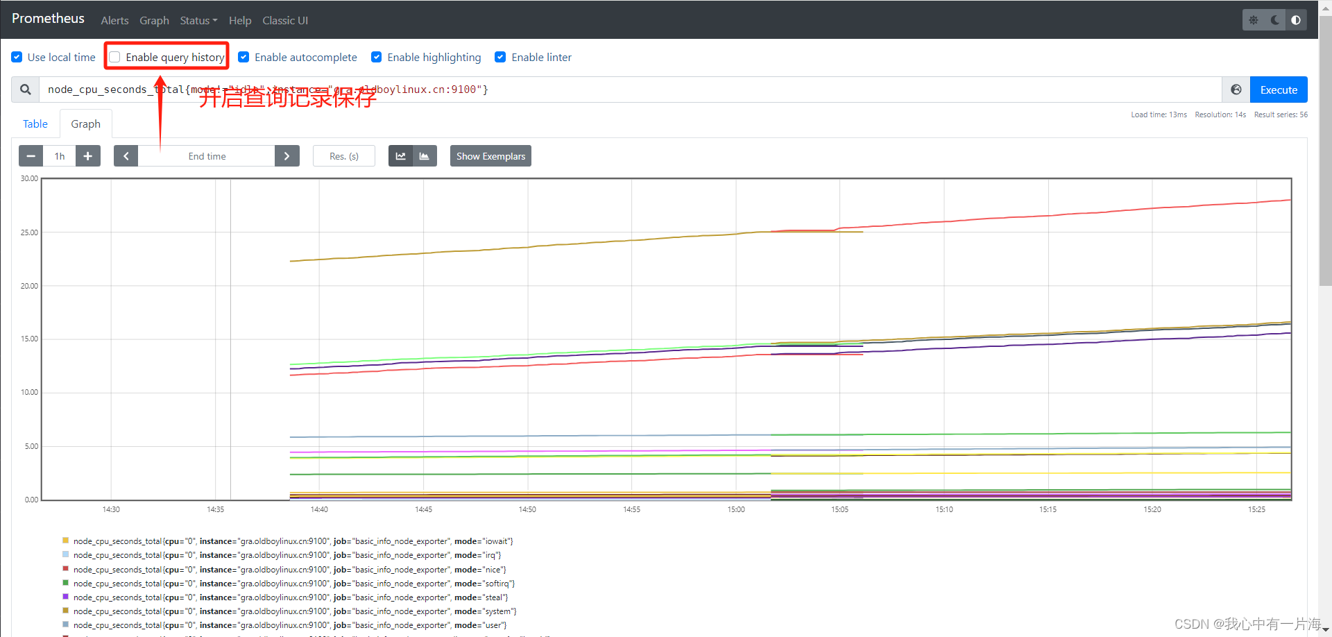The width and height of the screenshot is (1332, 637).
Task: Click the 1h range input field
Action: (60, 156)
